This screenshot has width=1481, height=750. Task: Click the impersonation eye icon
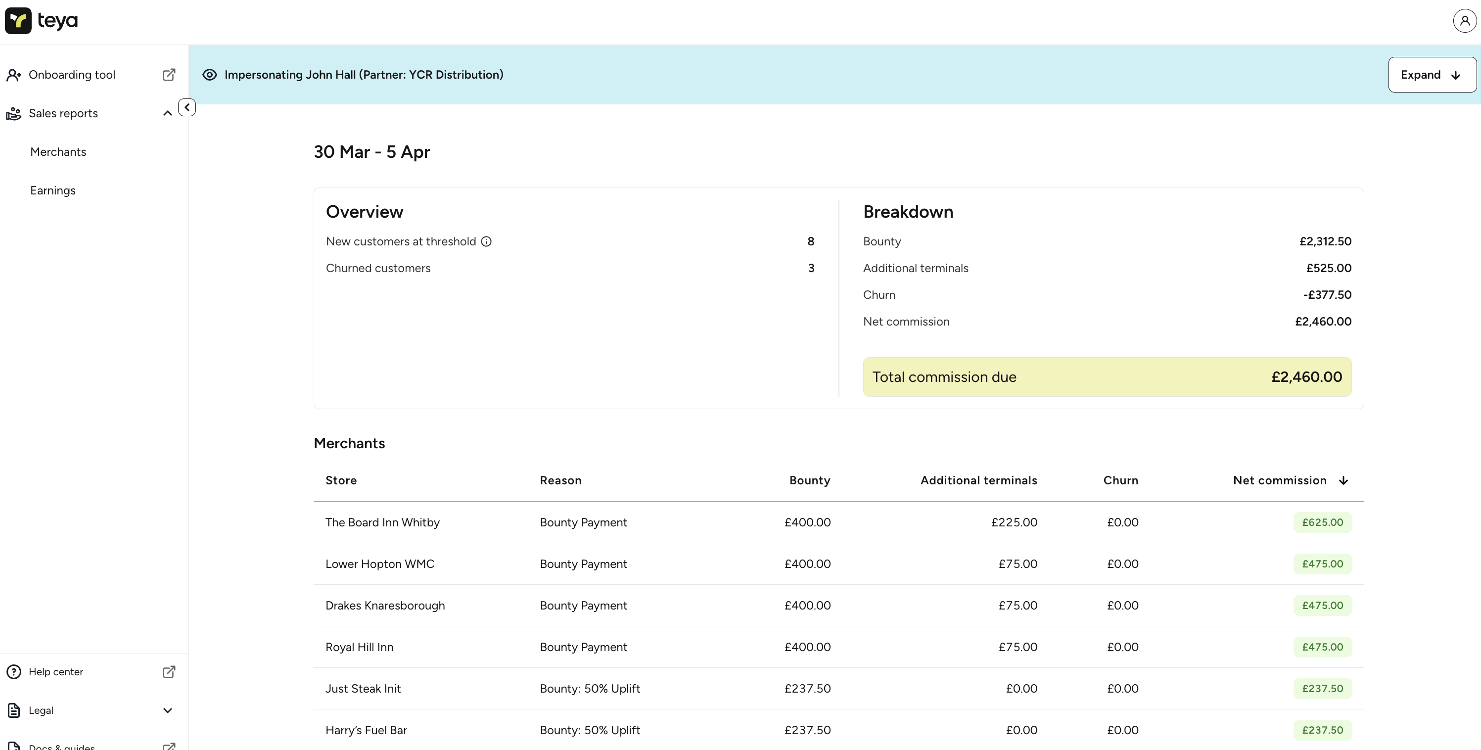[x=209, y=75]
